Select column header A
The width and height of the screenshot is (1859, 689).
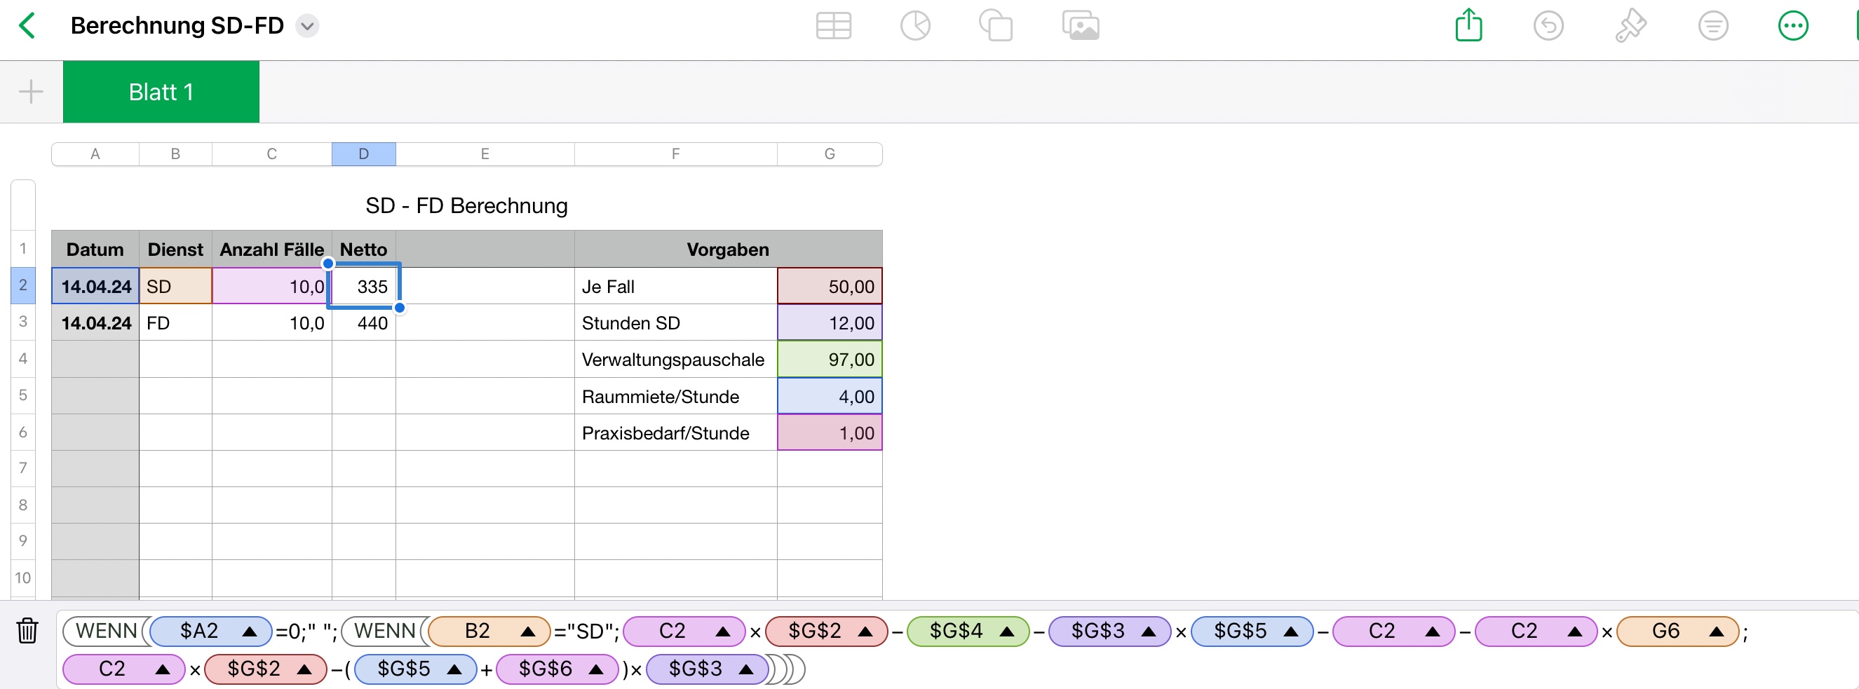95,154
